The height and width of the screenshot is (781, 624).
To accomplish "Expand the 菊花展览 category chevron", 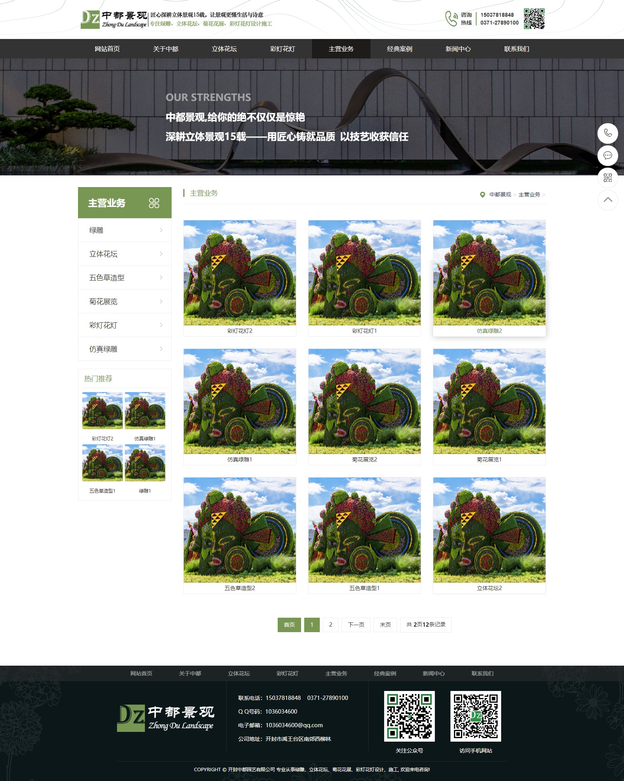I will pos(161,302).
